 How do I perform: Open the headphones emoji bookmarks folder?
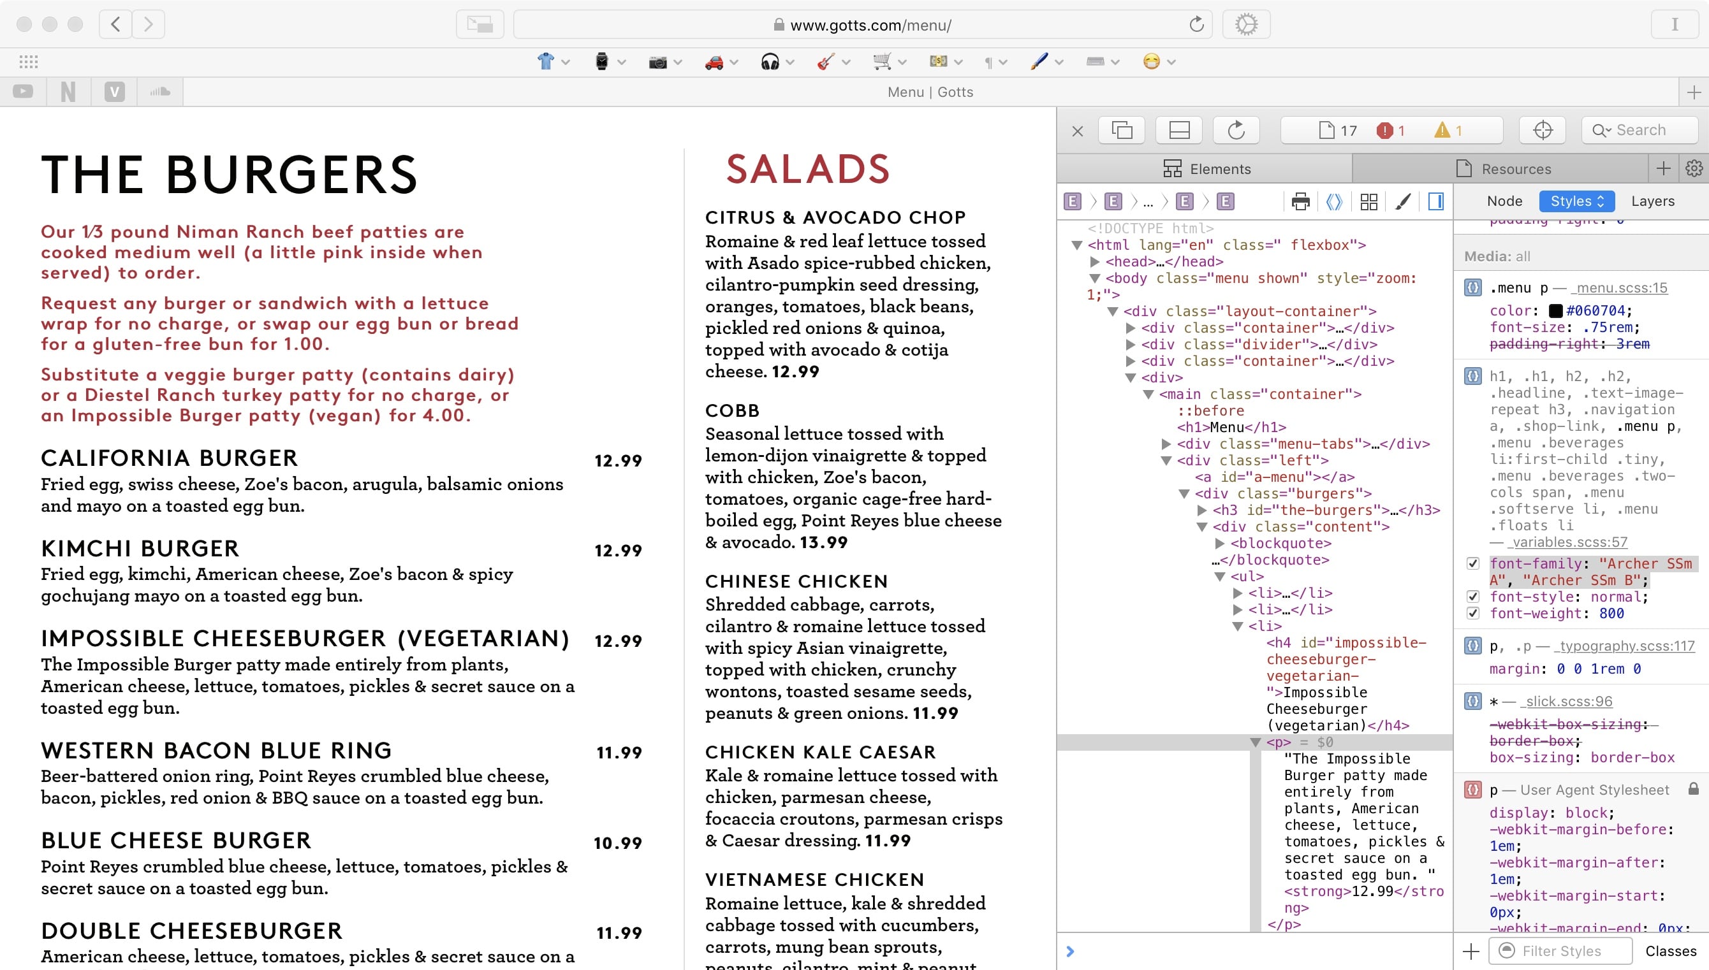[777, 61]
